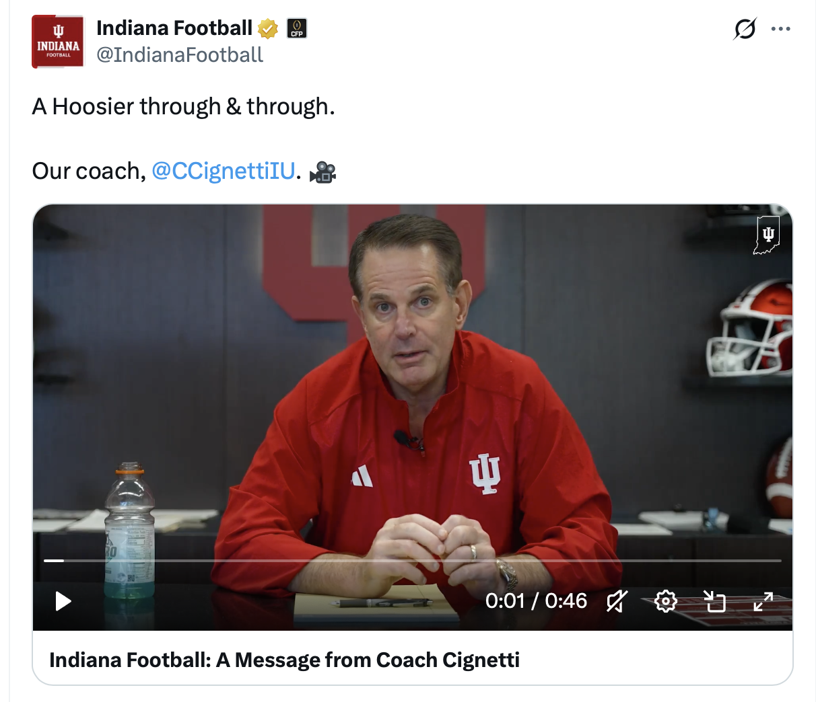This screenshot has width=816, height=702.
Task: Seek along the video progress bar
Action: [413, 560]
